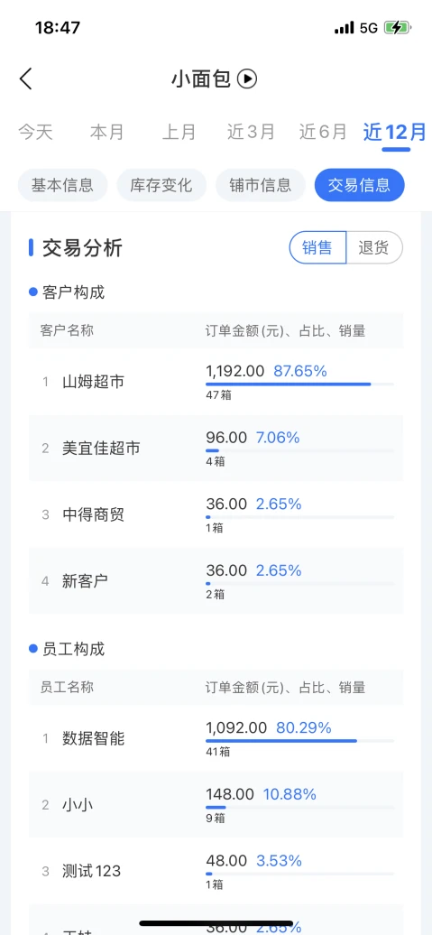Tap the back arrow icon
Image resolution: width=432 pixels, height=935 pixels.
[x=25, y=79]
